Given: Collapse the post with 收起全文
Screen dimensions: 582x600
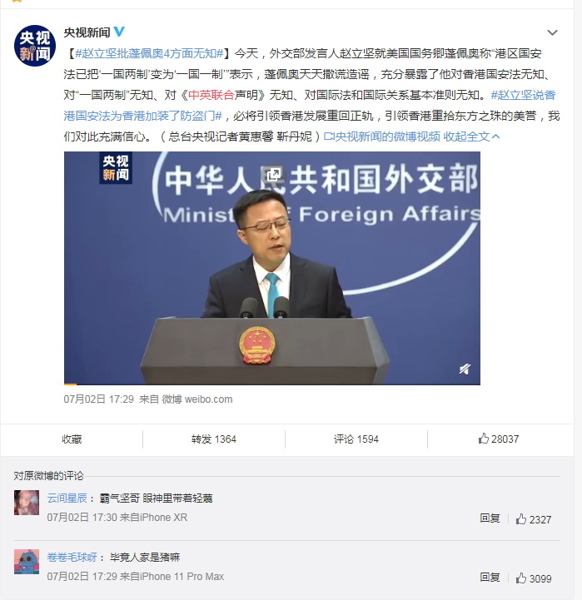Looking at the screenshot, I should (x=471, y=136).
